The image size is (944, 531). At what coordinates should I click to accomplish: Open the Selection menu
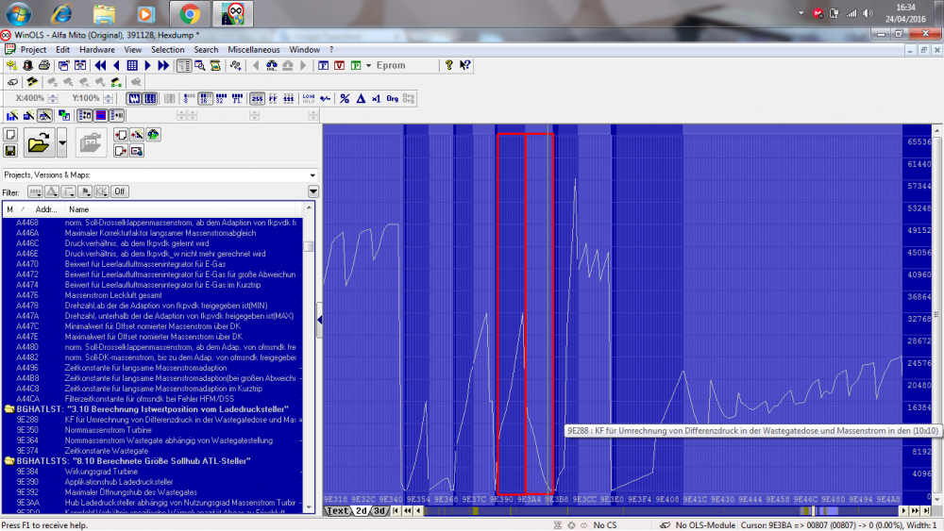[x=167, y=50]
